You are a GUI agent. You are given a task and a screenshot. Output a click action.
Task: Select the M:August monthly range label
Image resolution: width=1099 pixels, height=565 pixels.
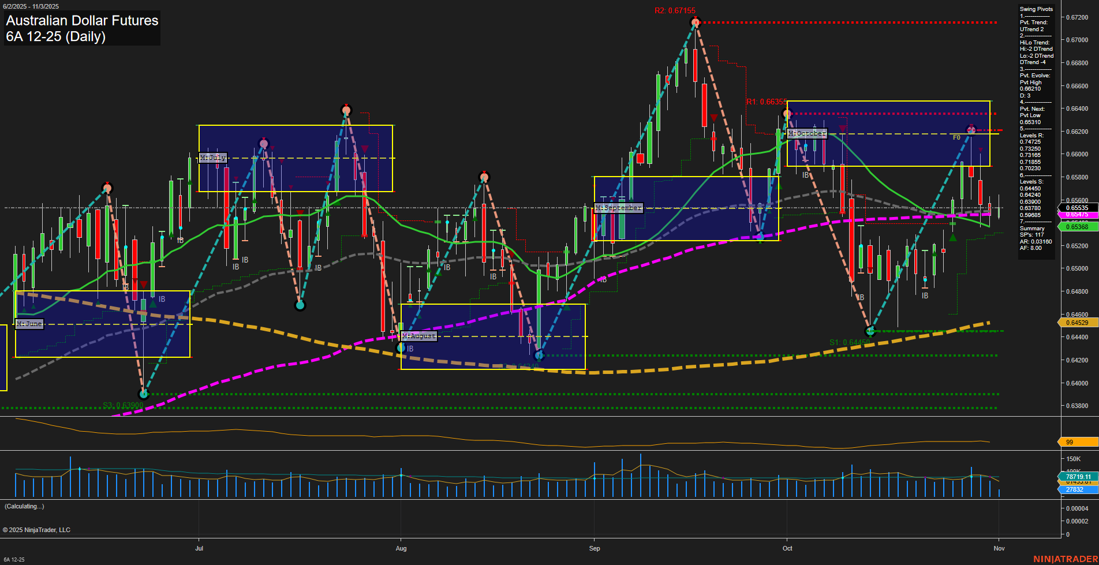pyautogui.click(x=419, y=336)
